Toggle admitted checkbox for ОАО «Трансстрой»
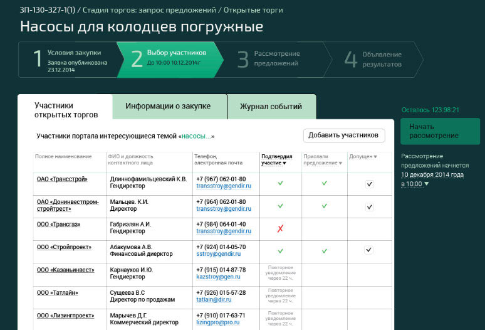 369,184
